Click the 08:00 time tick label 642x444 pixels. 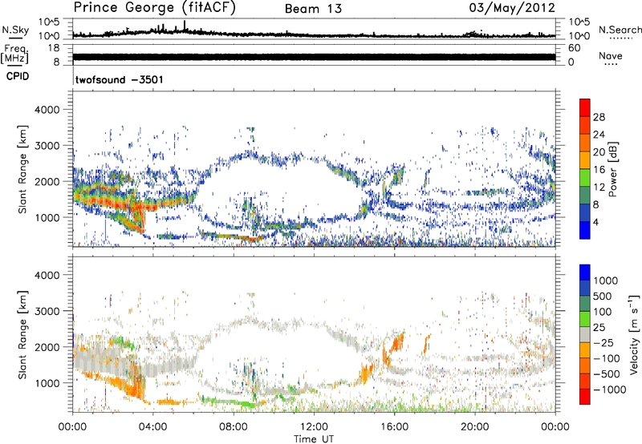coord(233,427)
